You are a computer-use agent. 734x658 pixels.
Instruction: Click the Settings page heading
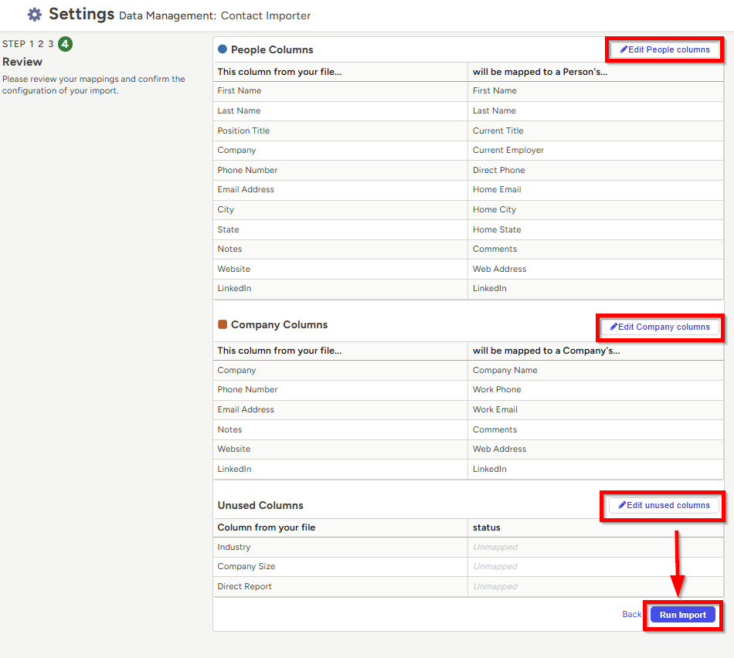(x=81, y=14)
